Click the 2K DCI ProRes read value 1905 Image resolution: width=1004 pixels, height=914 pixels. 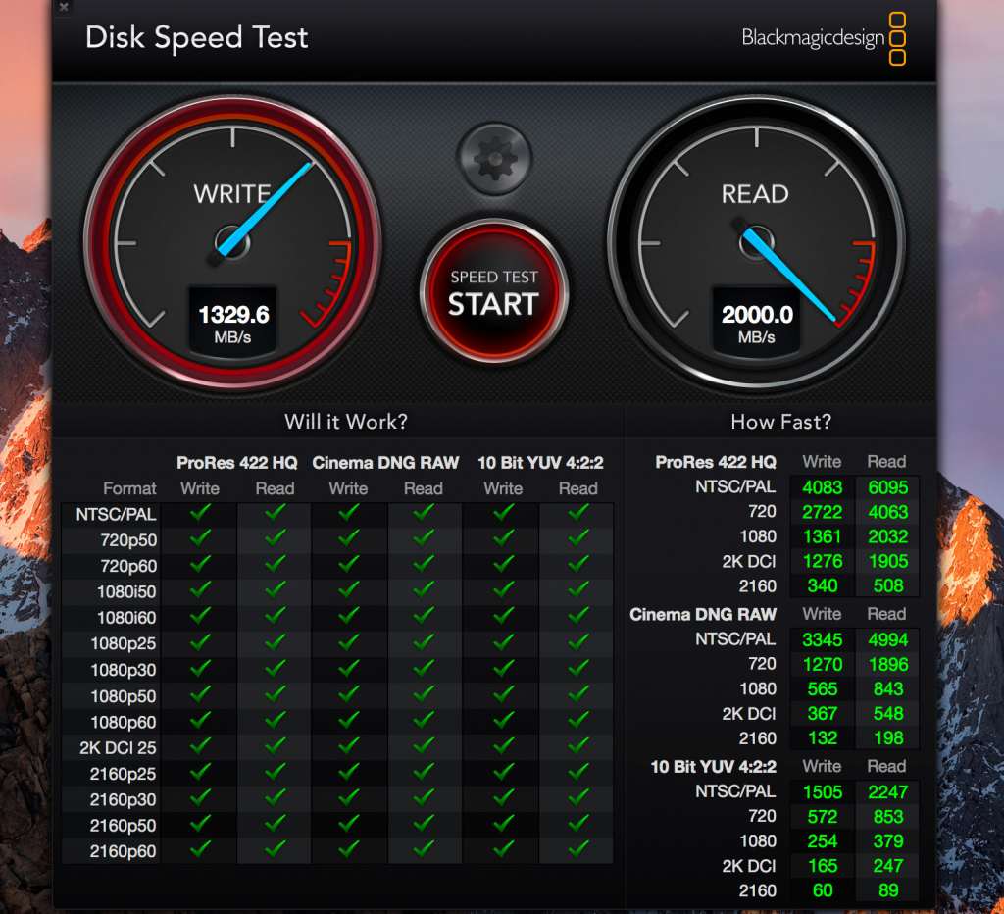tap(886, 561)
